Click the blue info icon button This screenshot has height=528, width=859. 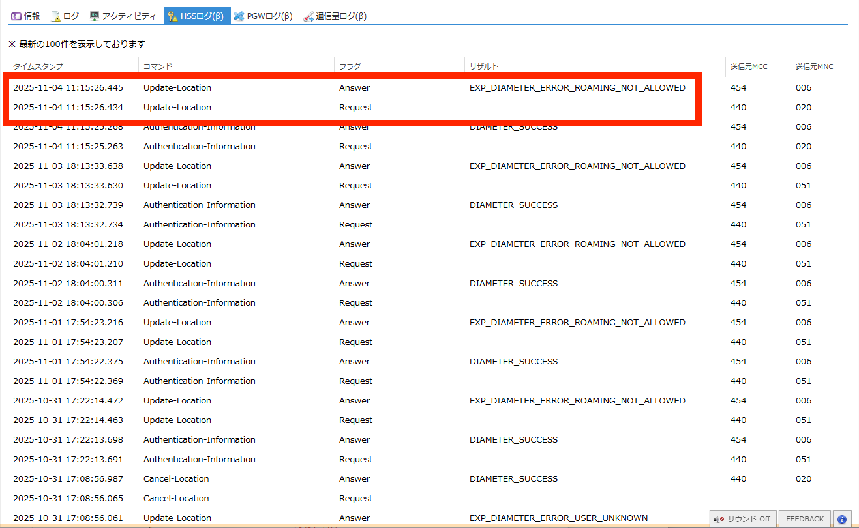tap(842, 519)
